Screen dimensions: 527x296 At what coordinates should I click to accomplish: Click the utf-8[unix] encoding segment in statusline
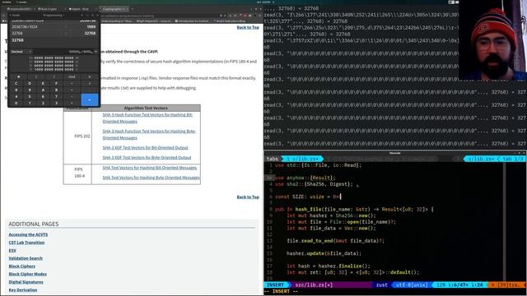[x=412, y=285]
